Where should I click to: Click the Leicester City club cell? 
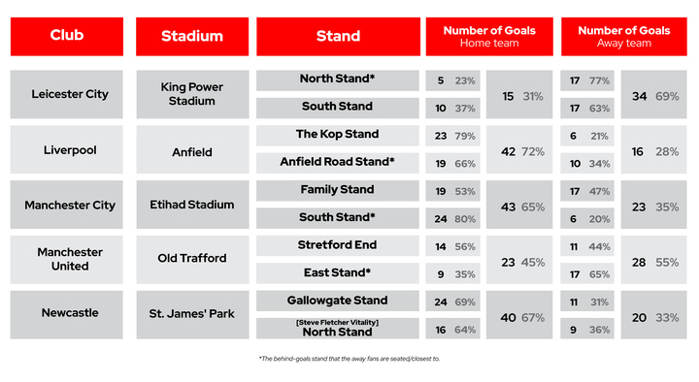[67, 94]
